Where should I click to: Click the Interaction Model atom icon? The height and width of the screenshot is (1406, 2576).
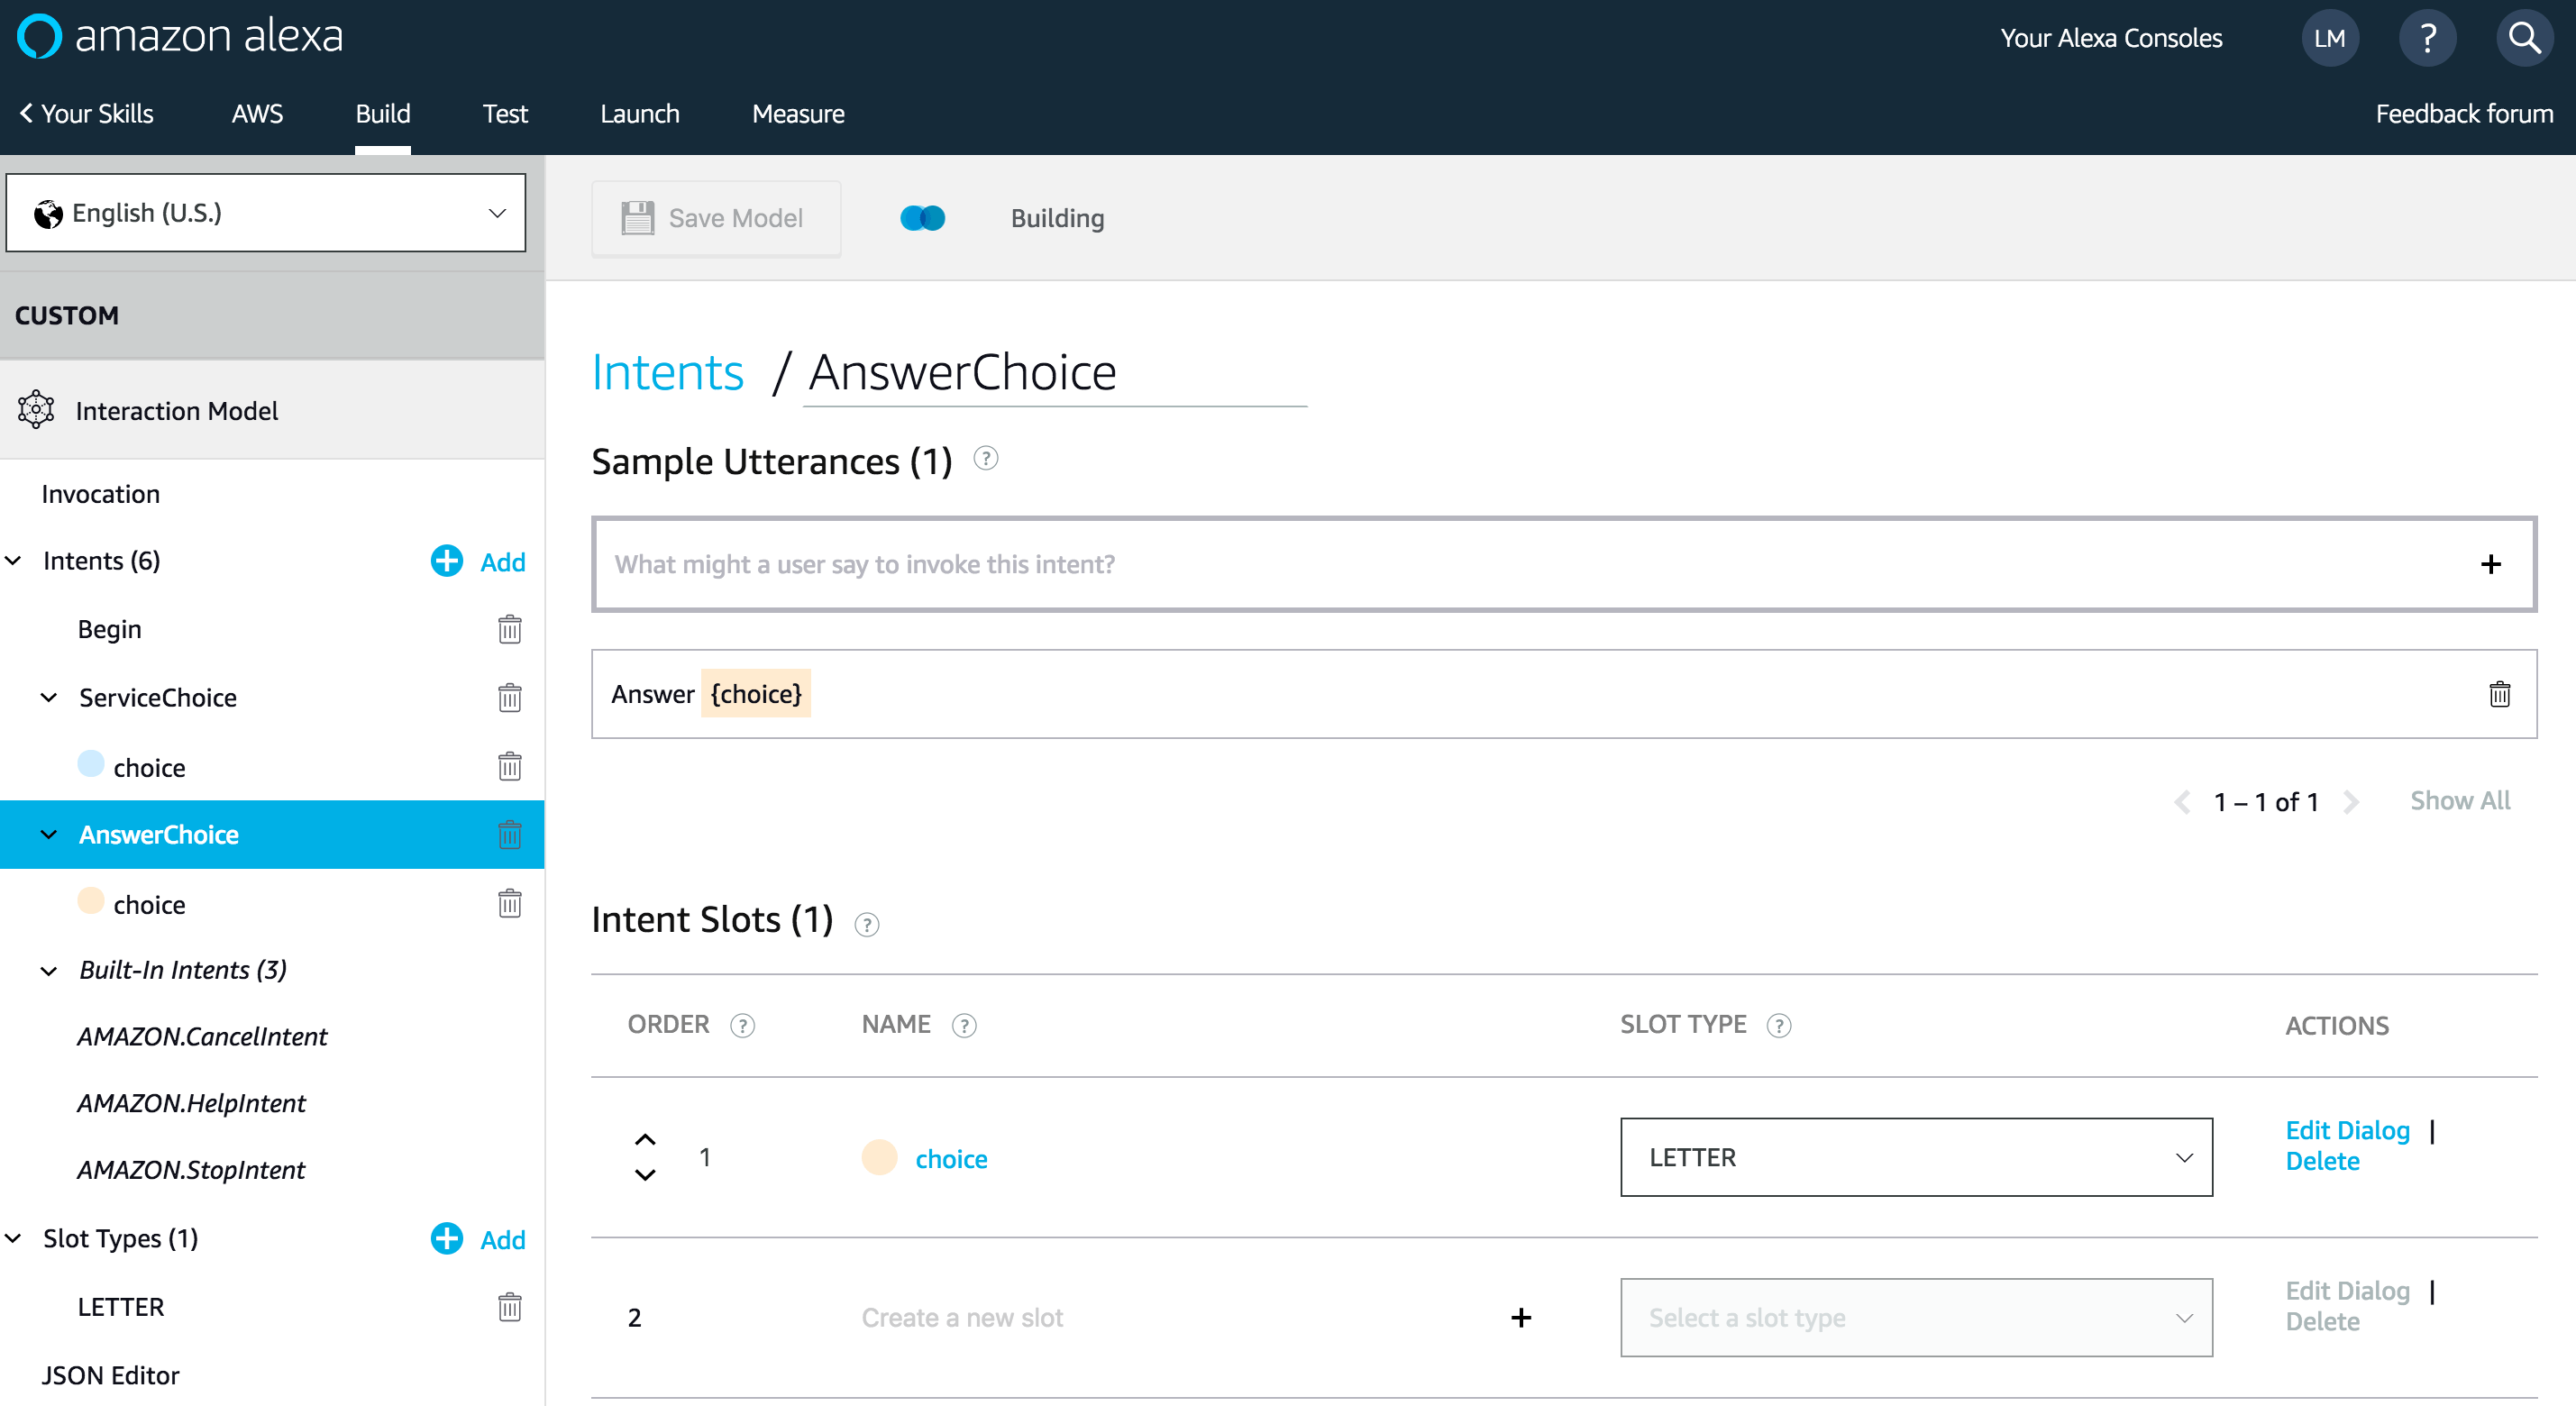tap(36, 410)
